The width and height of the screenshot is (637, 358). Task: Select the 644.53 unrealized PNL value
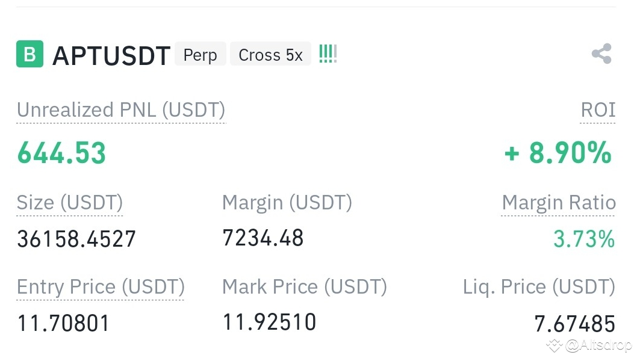coord(61,153)
